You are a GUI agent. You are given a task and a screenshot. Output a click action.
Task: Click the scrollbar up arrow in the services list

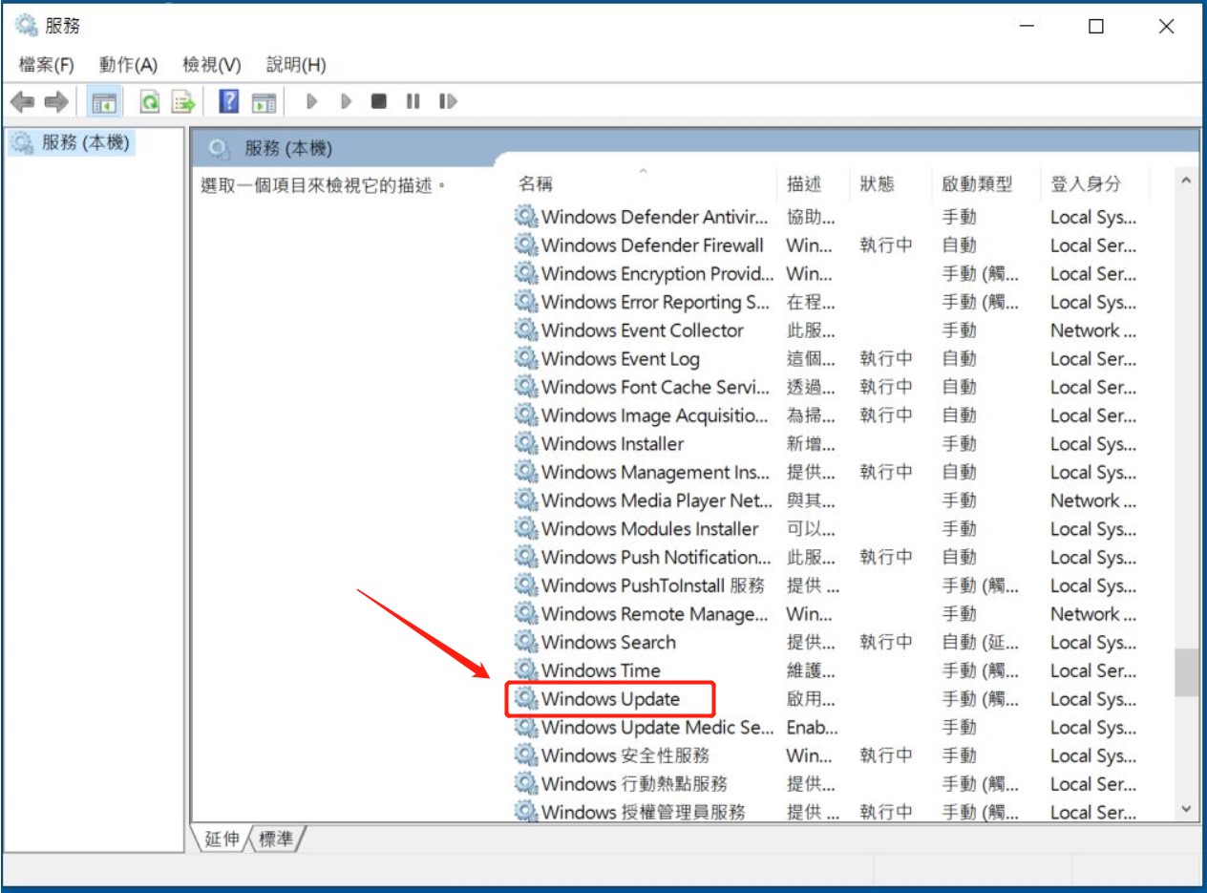[x=1187, y=181]
